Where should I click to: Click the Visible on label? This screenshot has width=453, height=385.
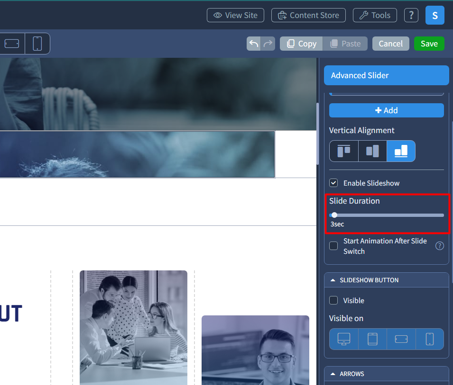click(x=346, y=318)
